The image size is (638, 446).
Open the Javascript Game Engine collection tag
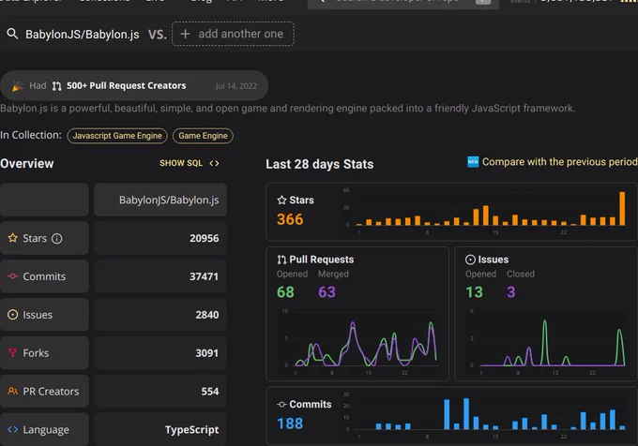click(117, 136)
